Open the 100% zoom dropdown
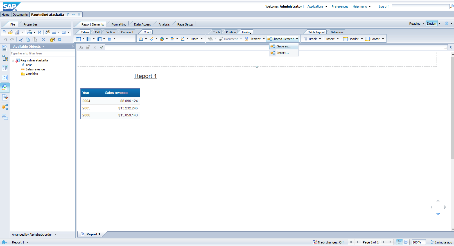The width and height of the screenshot is (454, 246). pyautogui.click(x=424, y=242)
